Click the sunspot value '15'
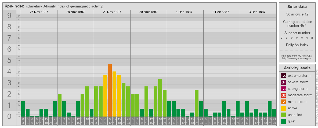318x128 pixels. pyautogui.click(x=312, y=38)
